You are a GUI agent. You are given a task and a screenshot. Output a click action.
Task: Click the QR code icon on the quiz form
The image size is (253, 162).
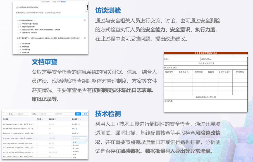[x=87, y=7]
